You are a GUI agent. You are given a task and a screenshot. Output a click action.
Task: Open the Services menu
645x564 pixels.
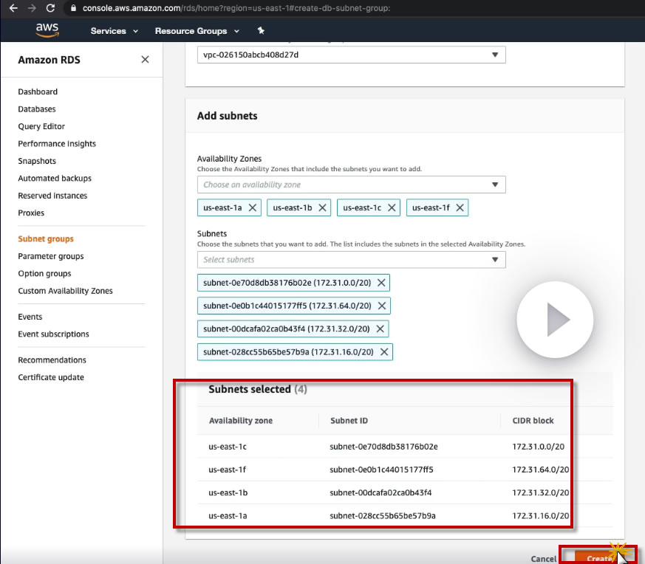pos(114,31)
